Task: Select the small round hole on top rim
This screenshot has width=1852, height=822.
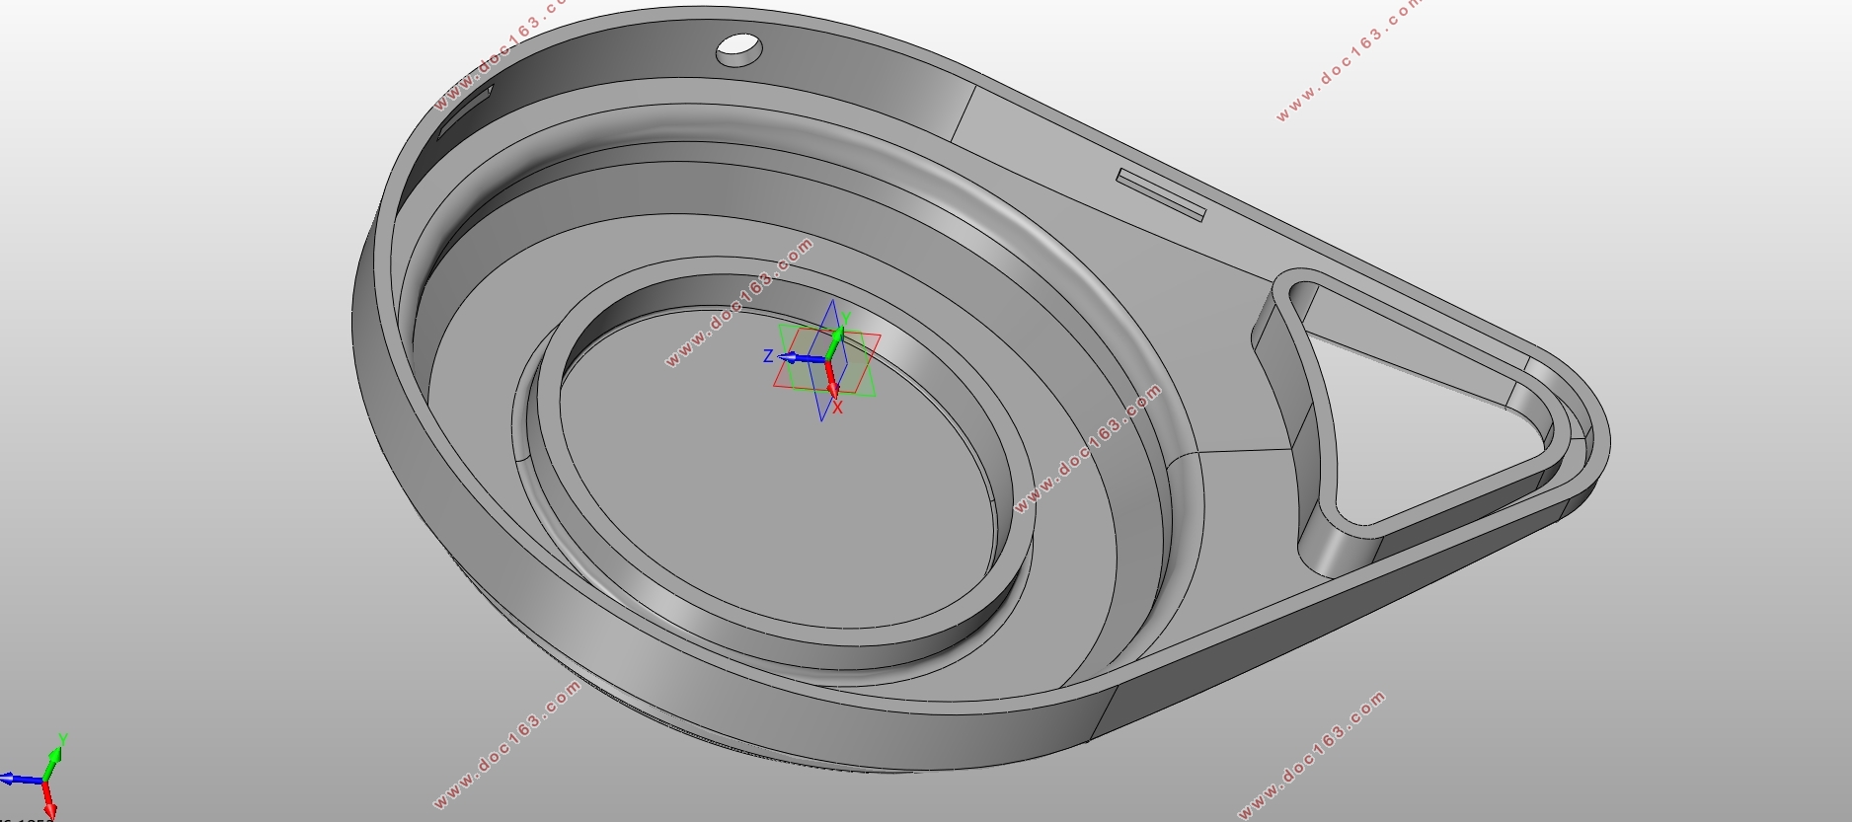Action: [740, 49]
